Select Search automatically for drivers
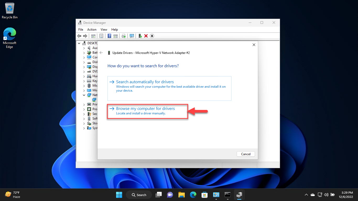 coord(145,82)
